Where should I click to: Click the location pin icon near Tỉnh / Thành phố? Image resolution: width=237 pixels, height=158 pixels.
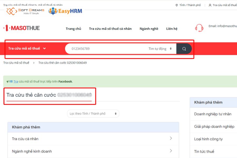pos(176,5)
